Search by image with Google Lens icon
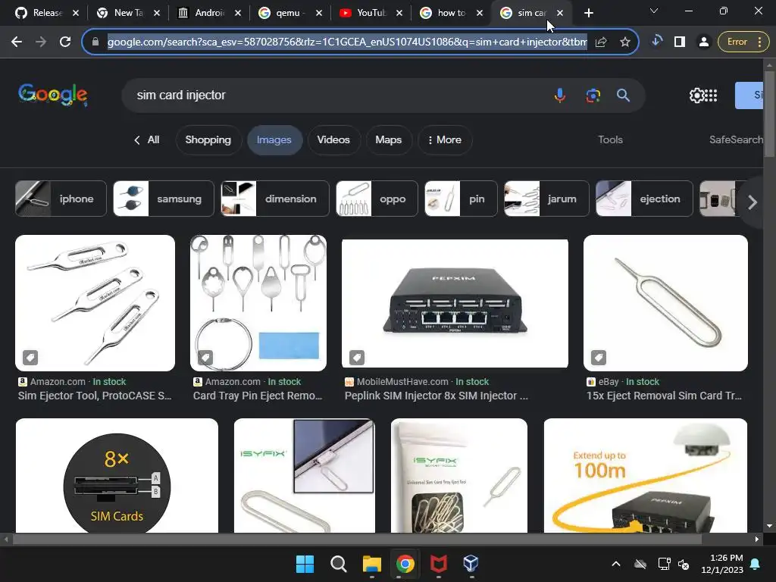The height and width of the screenshot is (582, 776). [x=593, y=95]
